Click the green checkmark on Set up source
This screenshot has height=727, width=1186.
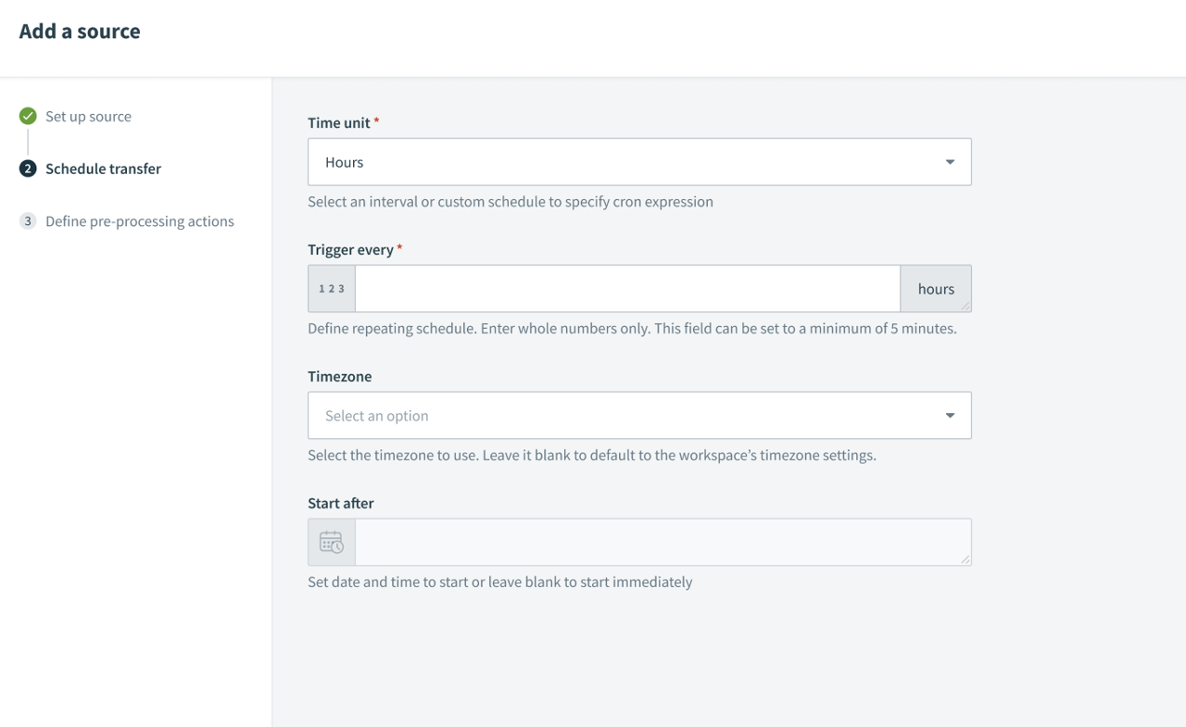click(x=27, y=116)
